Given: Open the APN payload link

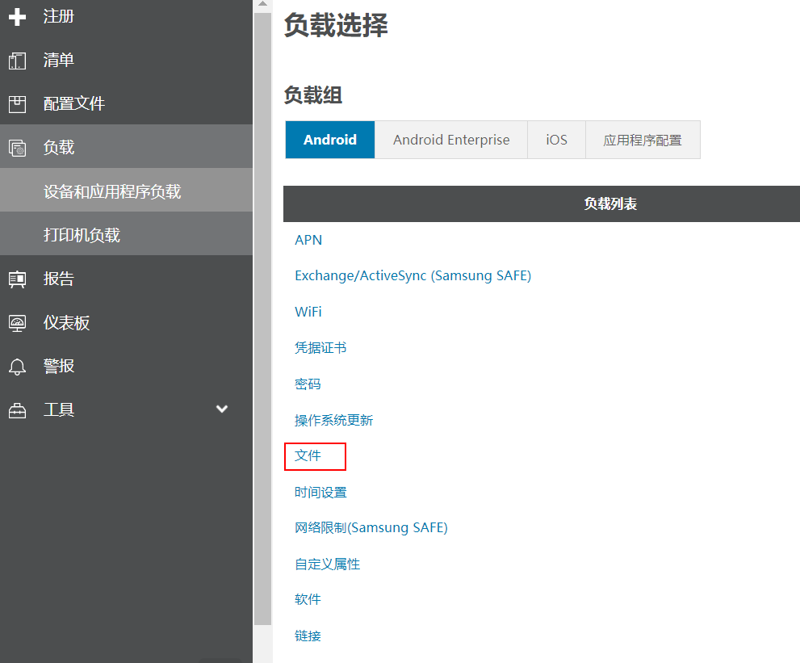Looking at the screenshot, I should [x=308, y=240].
